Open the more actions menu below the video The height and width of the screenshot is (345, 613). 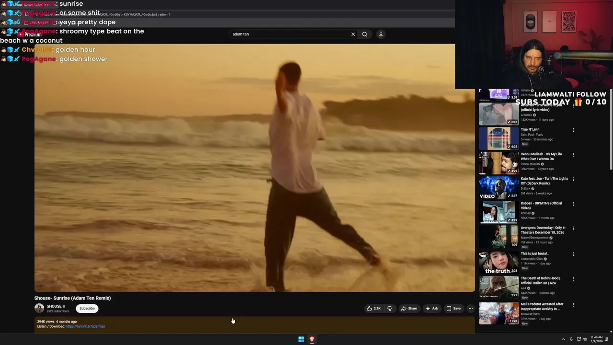pos(471,309)
